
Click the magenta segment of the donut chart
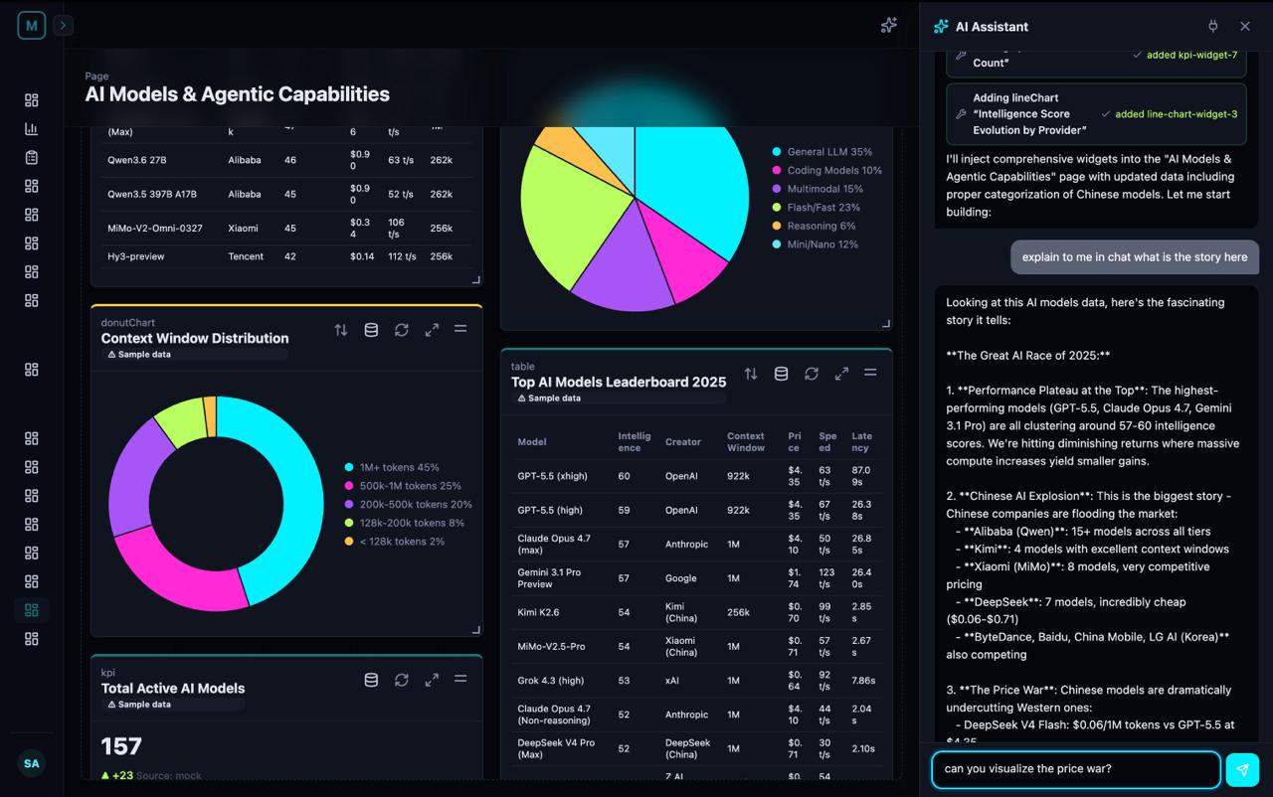[x=179, y=571]
